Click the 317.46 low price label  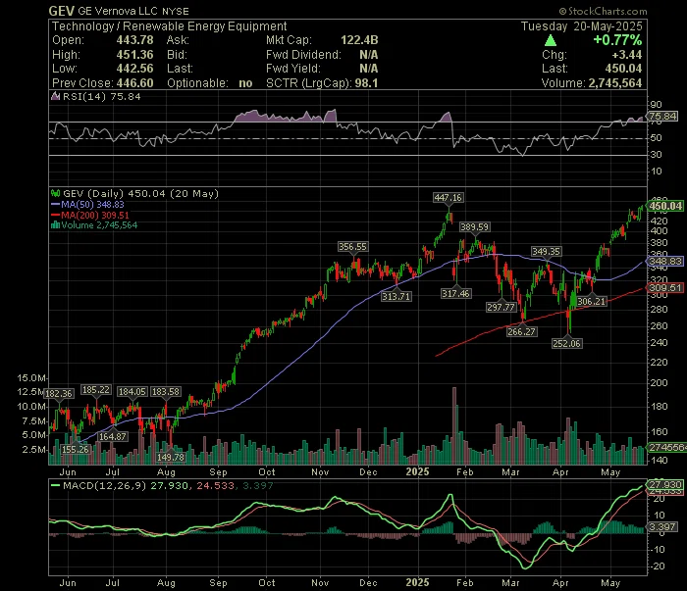(x=456, y=293)
